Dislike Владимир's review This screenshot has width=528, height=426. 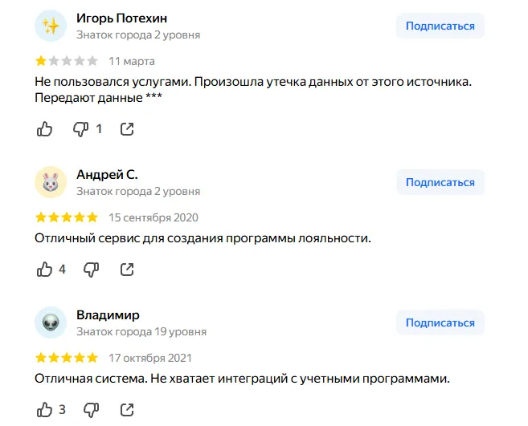tap(92, 409)
